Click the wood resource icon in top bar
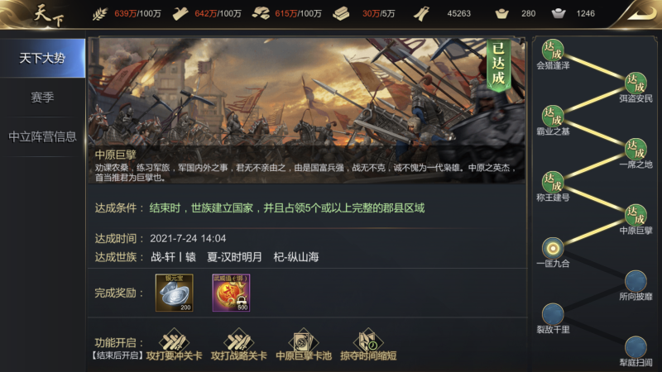This screenshot has width=662, height=372. point(180,14)
